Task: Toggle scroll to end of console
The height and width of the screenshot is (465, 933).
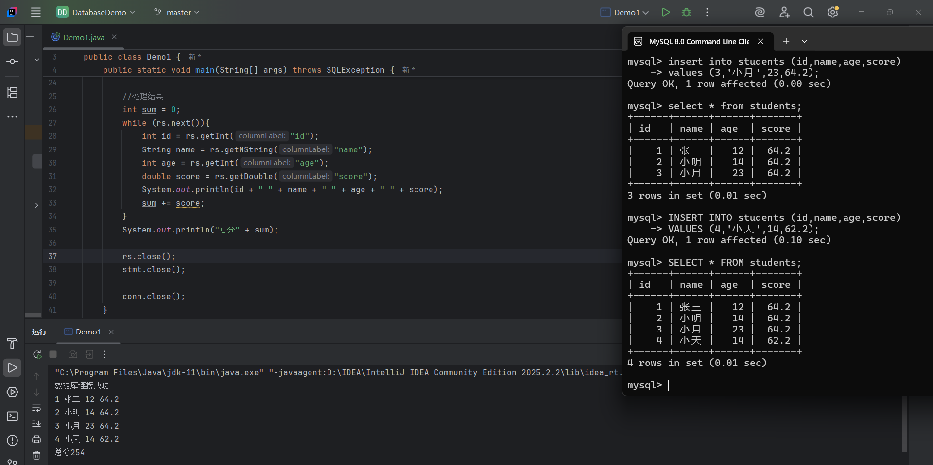Action: [x=36, y=424]
